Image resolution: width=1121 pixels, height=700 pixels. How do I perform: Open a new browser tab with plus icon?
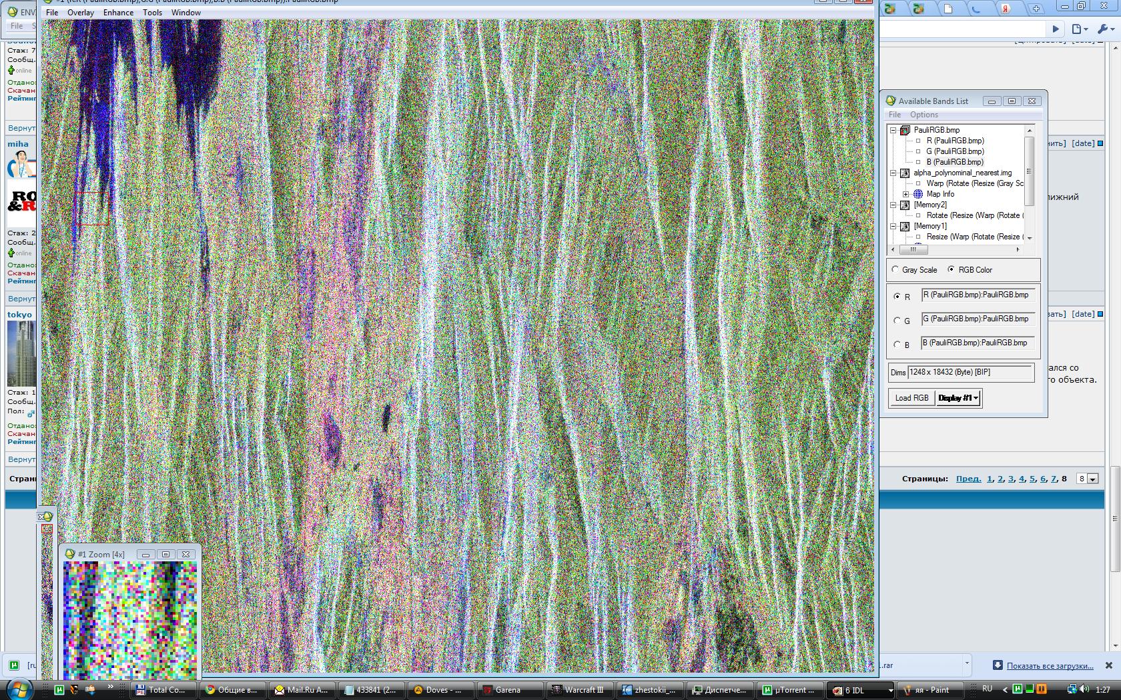click(x=1036, y=9)
